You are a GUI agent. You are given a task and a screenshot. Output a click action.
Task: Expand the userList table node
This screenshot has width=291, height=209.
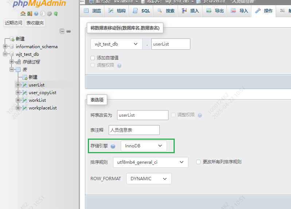coord(18,85)
